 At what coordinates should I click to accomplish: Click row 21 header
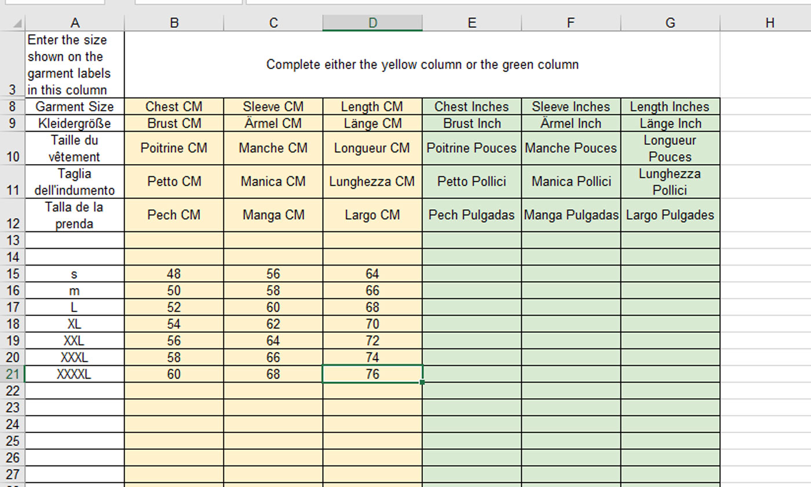click(x=12, y=374)
